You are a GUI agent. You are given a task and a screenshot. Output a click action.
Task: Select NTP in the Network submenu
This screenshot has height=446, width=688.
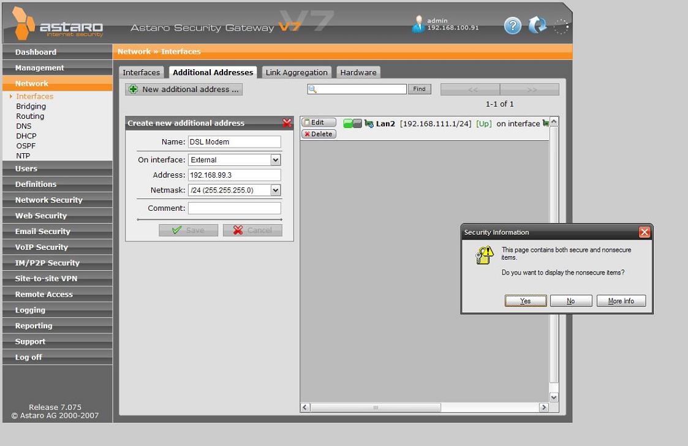[23, 156]
